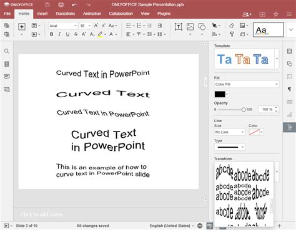Insert a shape
Image resolution: width=296 pixels, height=230 pixels.
point(202,27)
